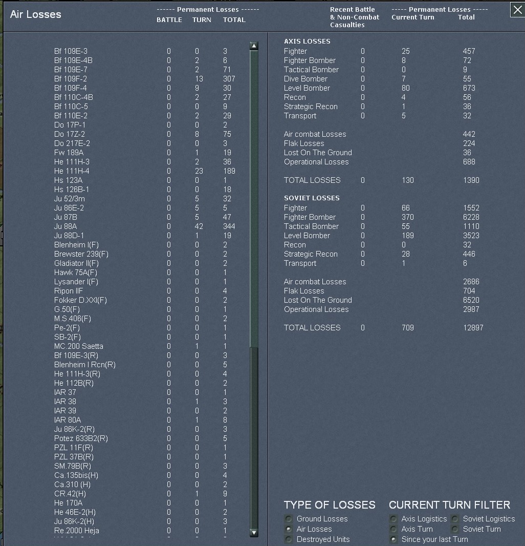Click the TOTAL column header

(x=234, y=20)
